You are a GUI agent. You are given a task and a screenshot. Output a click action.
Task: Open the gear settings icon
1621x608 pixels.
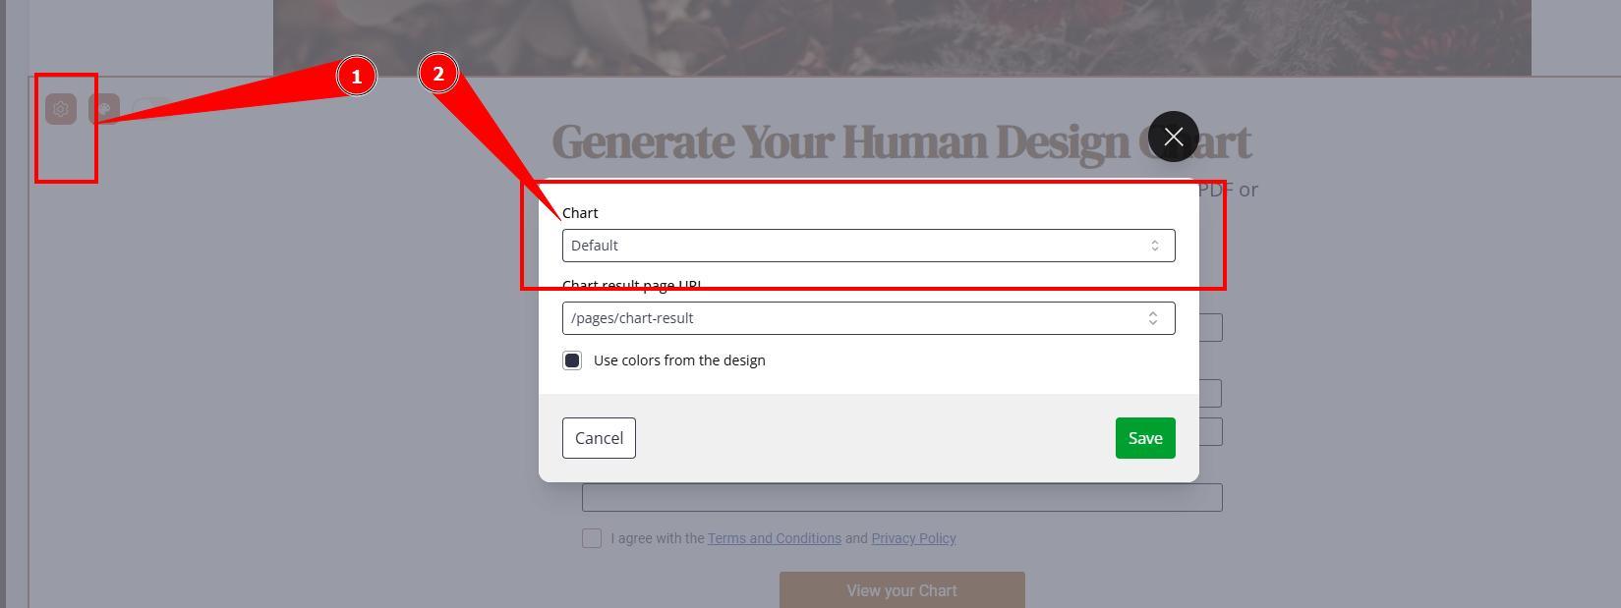pyautogui.click(x=61, y=109)
